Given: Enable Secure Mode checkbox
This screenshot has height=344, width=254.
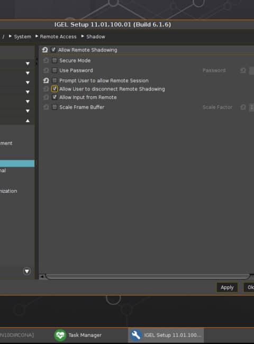Looking at the screenshot, I should pyautogui.click(x=55, y=60).
